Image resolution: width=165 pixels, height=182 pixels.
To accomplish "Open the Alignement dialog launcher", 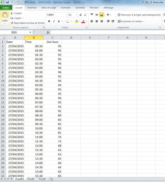I will pos(160,28).
